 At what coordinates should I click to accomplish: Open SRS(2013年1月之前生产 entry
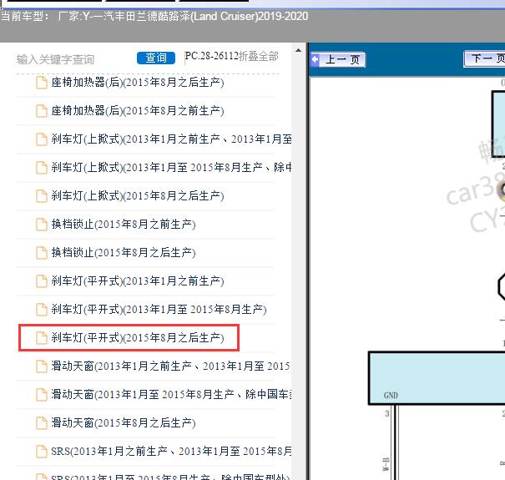[x=171, y=451]
